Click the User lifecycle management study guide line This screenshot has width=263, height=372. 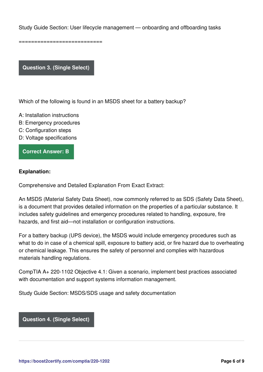[120, 27]
